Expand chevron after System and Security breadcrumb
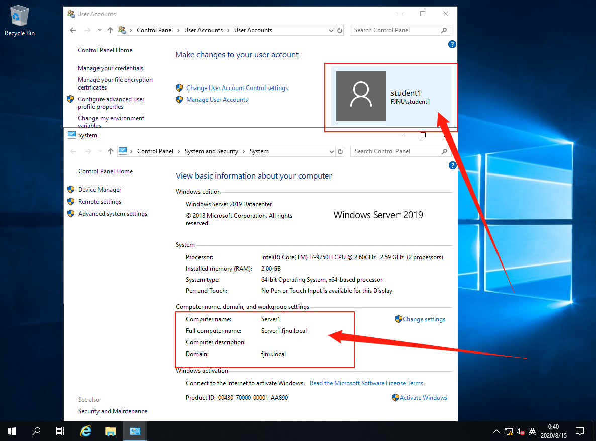 (x=244, y=151)
